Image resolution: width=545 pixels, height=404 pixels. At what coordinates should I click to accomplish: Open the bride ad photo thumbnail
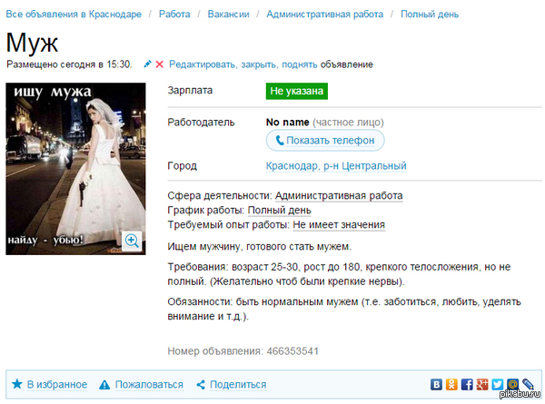click(75, 168)
